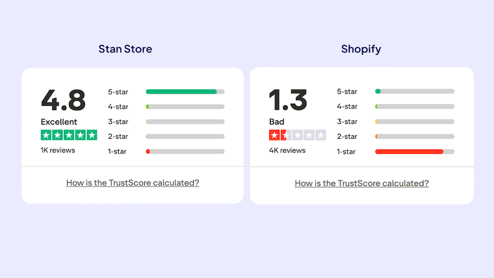
Task: Select Stan Store 2-star rating bar
Action: pyautogui.click(x=185, y=136)
